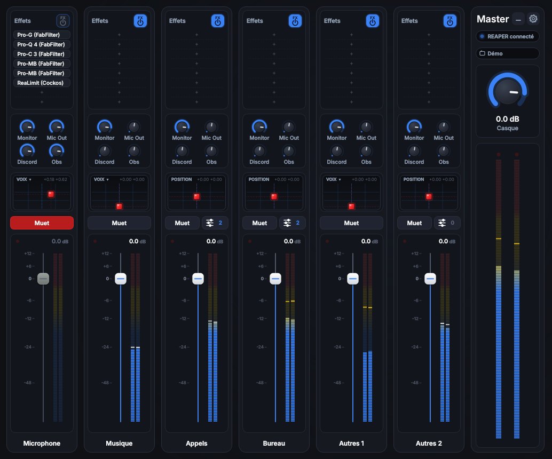The height and width of the screenshot is (459, 552).
Task: Click Autres 2 Monitor send knob
Action: click(x=414, y=126)
